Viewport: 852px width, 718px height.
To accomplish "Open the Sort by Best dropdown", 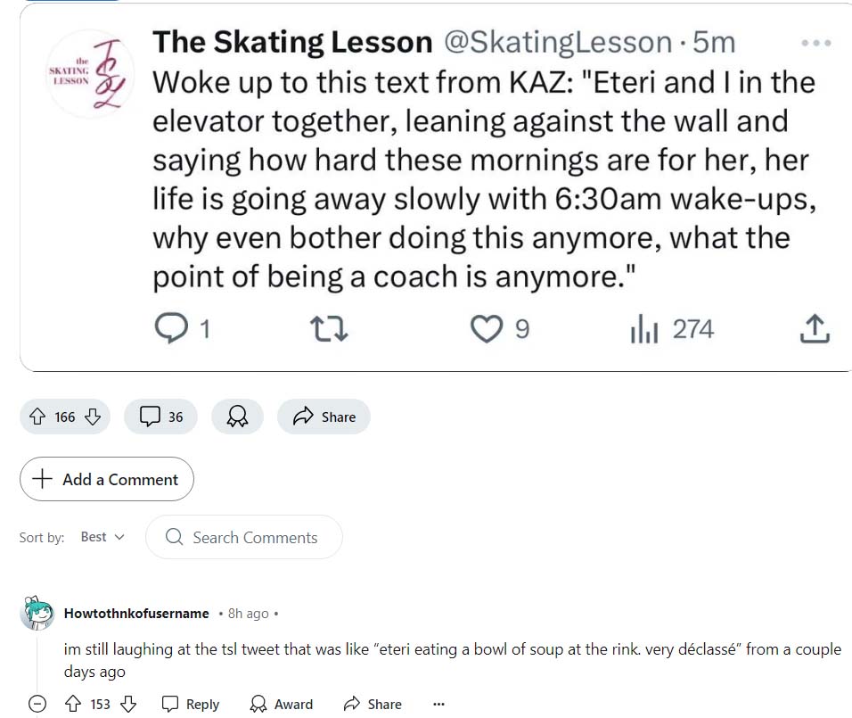I will 102,537.
